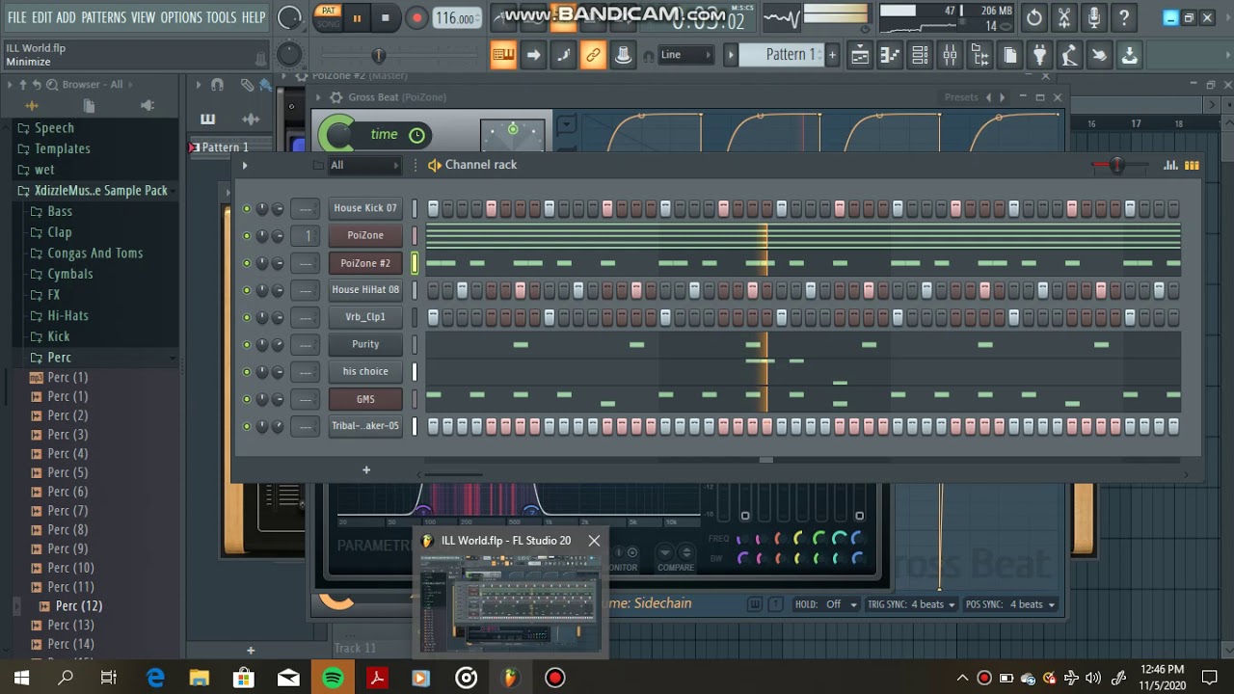This screenshot has width=1234, height=694.
Task: Open the Channel rack graph editor icon
Action: [1170, 165]
